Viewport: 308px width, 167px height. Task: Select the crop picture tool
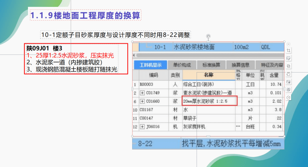coord(289,50)
